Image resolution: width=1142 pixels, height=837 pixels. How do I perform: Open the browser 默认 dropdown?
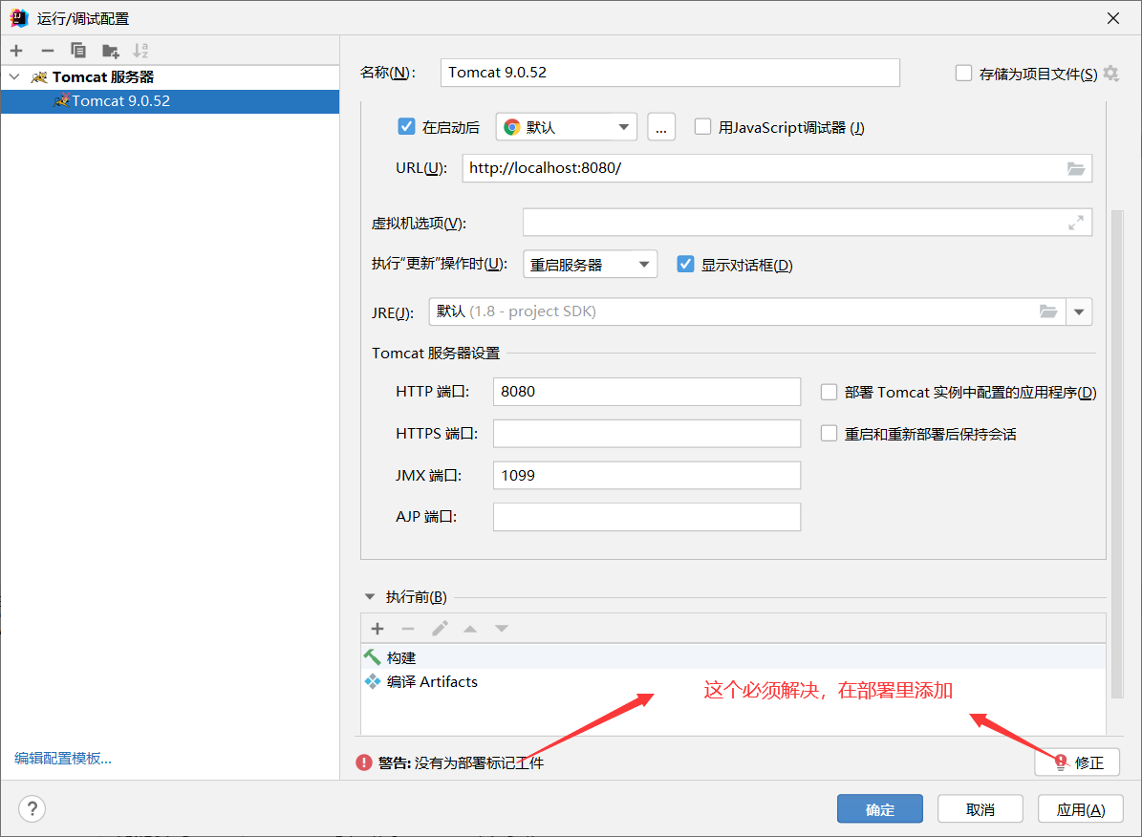coord(566,127)
